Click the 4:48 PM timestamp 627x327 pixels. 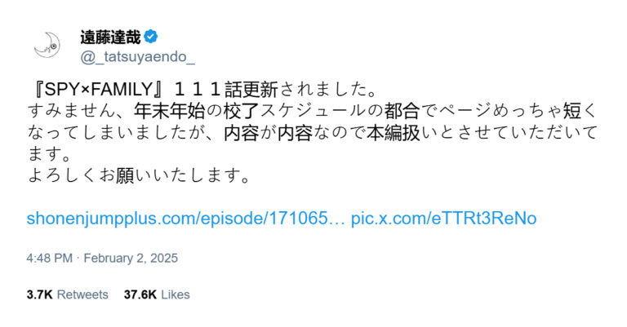pos(50,258)
